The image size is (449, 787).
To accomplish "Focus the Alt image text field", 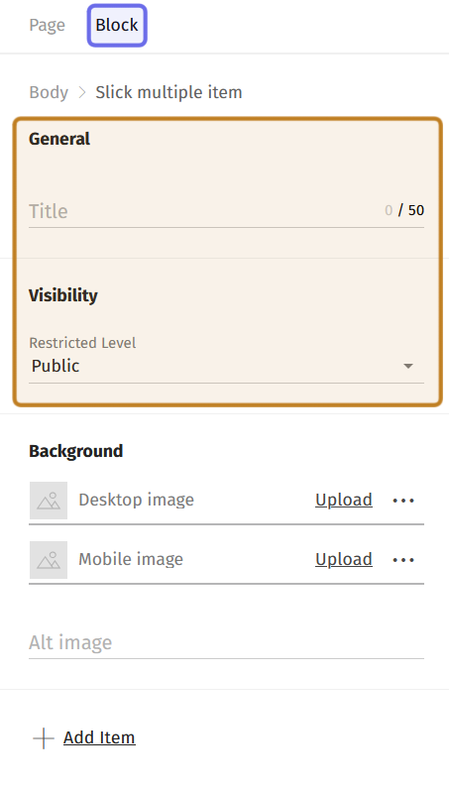I will (226, 642).
